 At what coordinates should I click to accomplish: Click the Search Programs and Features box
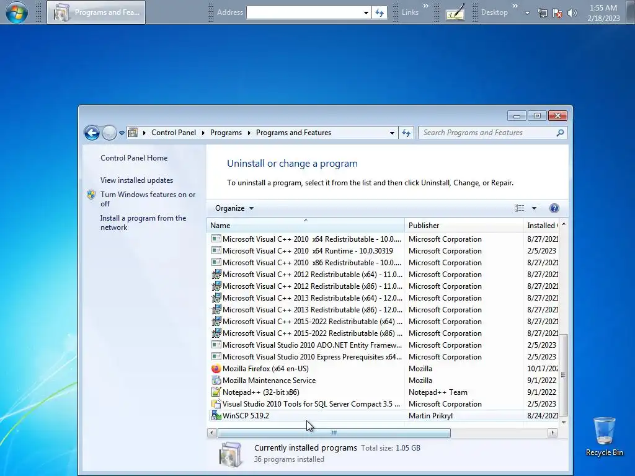488,133
